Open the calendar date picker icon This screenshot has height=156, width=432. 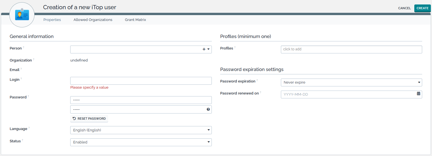(x=419, y=94)
